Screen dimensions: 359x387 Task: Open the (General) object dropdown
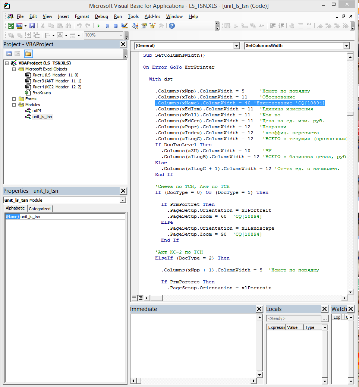click(236, 45)
